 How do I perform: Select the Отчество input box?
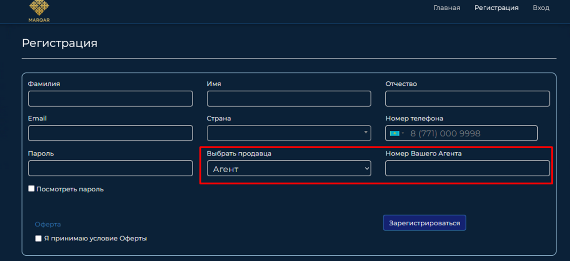pos(467,98)
